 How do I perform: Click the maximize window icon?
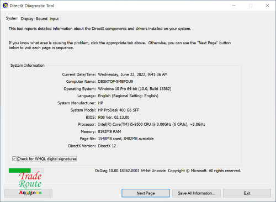coord(251,6)
